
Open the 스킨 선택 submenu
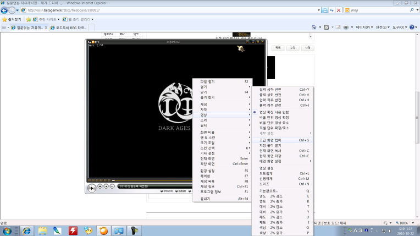[x=222, y=148]
